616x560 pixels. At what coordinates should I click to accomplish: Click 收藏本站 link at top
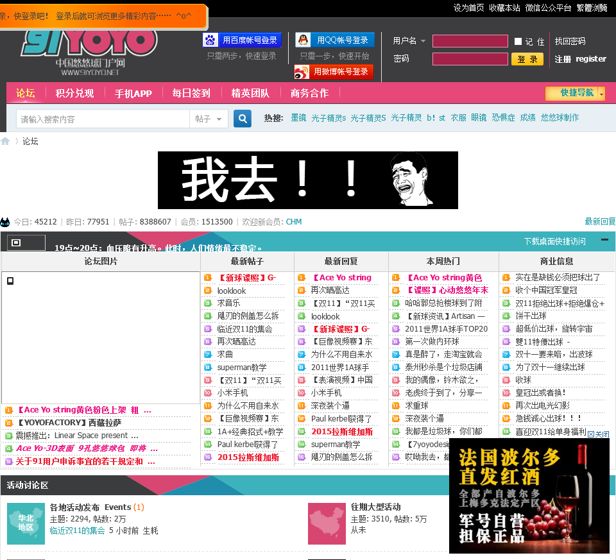(x=504, y=8)
